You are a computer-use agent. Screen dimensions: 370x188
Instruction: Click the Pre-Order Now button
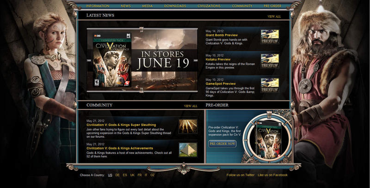coord(222,144)
